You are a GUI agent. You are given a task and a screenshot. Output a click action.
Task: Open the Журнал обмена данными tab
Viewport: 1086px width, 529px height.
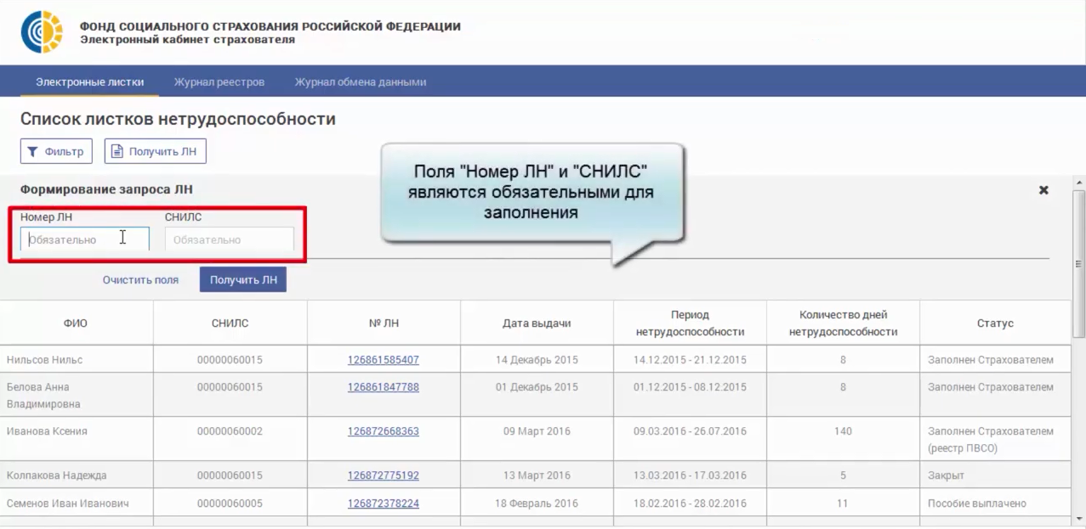pyautogui.click(x=361, y=82)
